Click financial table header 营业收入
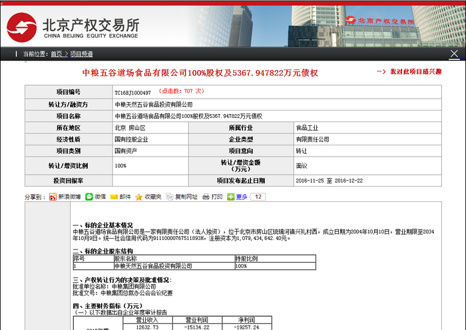The image size is (466, 330). [147, 320]
